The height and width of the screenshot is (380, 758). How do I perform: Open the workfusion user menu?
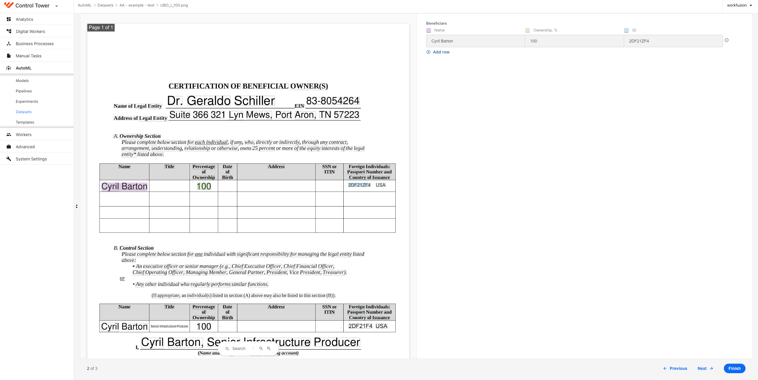(739, 5)
